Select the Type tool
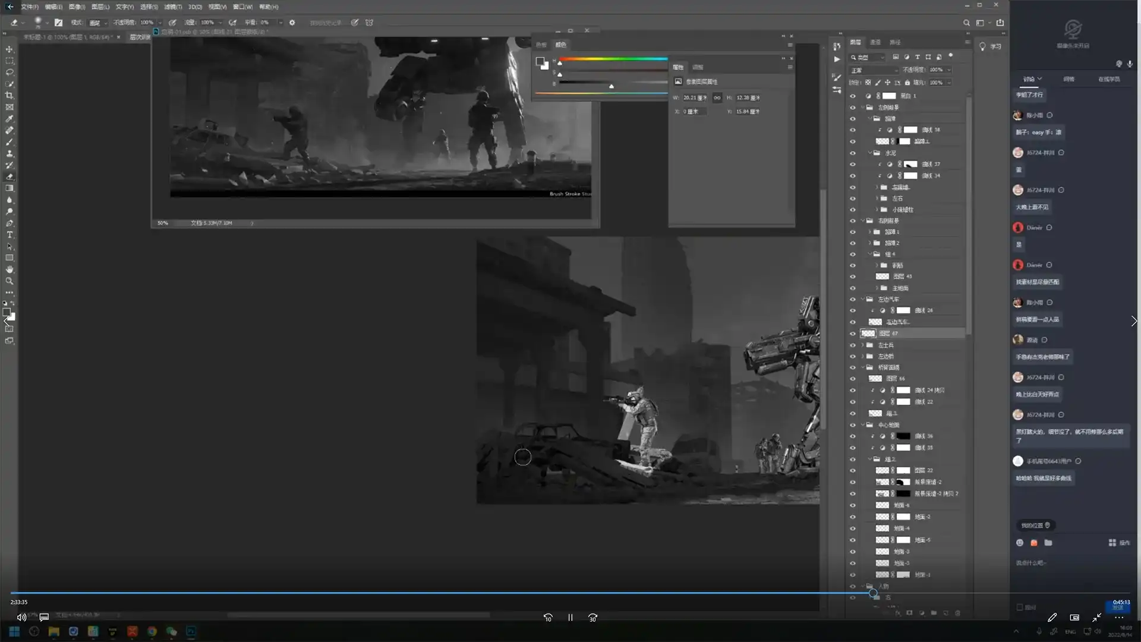Image resolution: width=1141 pixels, height=642 pixels. [x=10, y=235]
